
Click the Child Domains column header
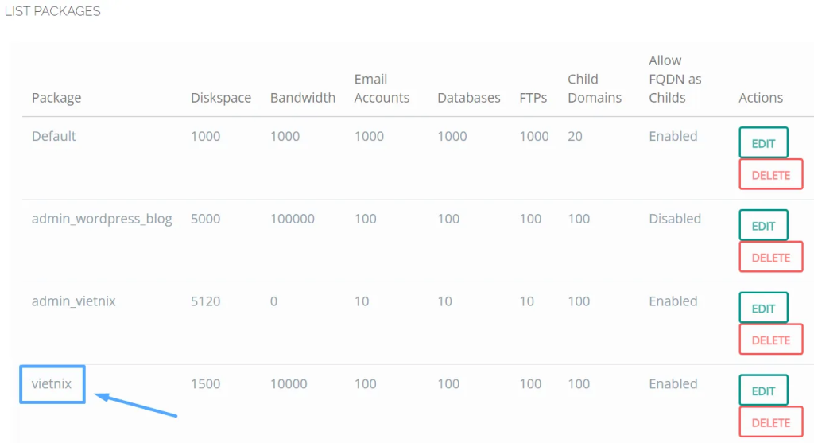point(595,88)
